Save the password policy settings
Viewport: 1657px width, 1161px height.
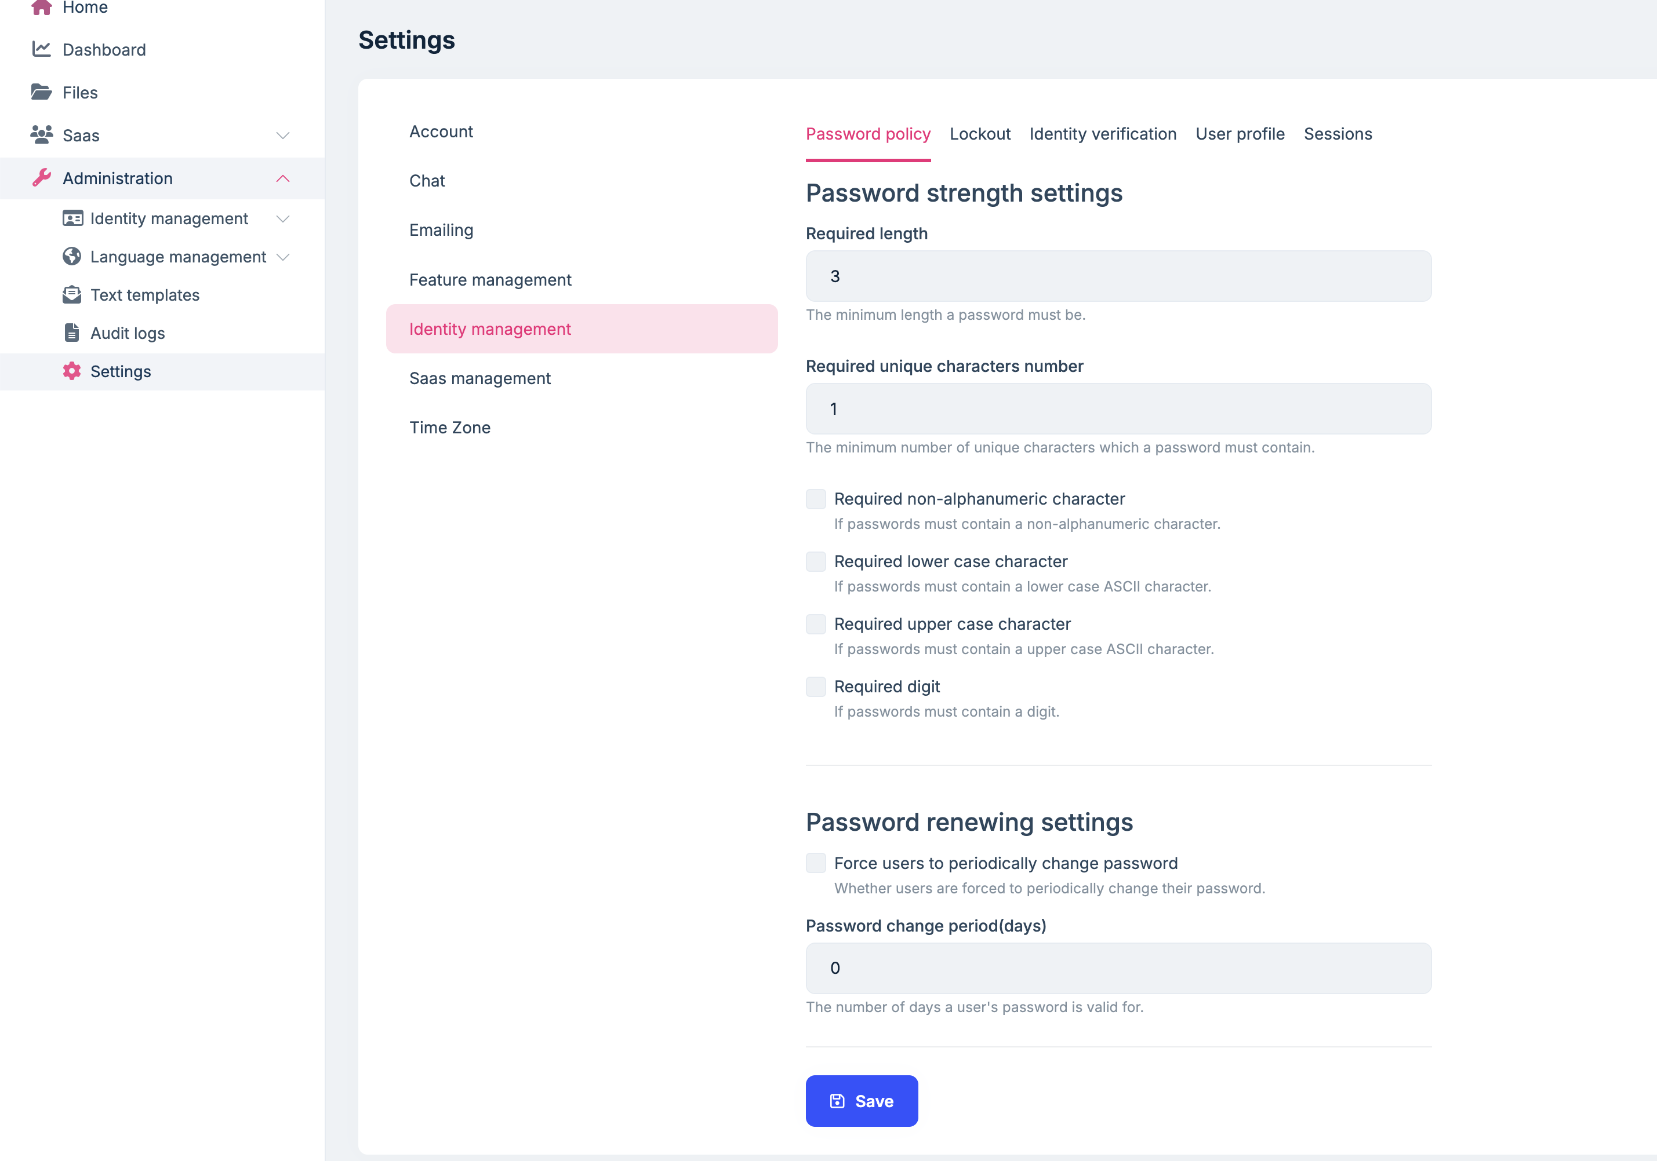[861, 1101]
